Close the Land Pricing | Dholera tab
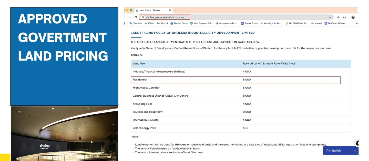This screenshot has height=161, width=369. (170, 10)
